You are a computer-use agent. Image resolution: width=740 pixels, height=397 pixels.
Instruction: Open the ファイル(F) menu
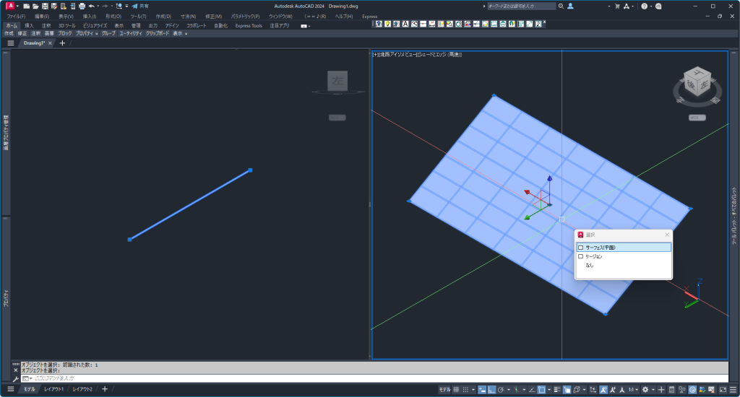click(x=16, y=16)
